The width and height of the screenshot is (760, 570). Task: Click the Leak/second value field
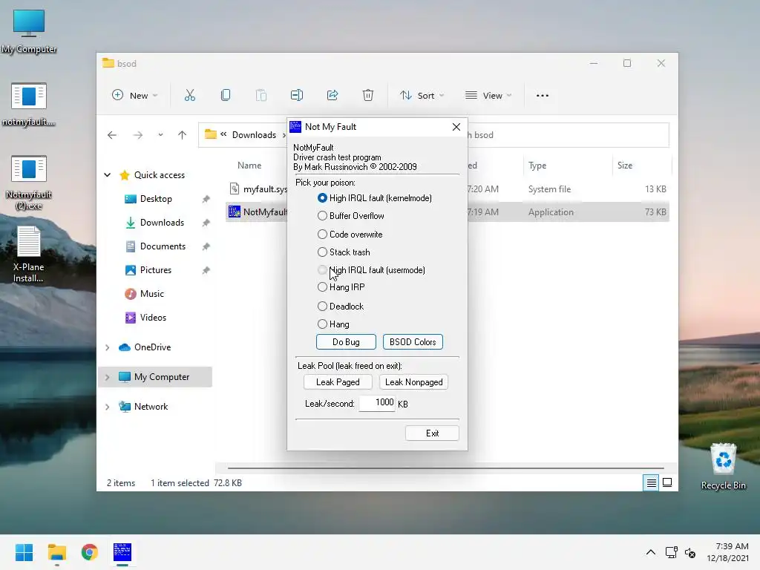378,403
